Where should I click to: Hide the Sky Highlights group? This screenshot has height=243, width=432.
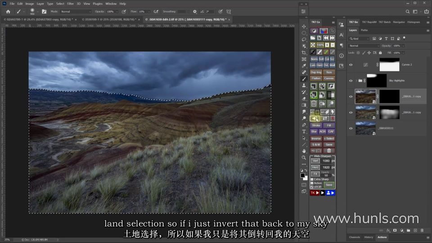351,81
